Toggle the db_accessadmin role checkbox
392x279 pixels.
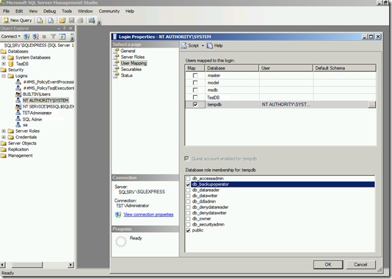[188, 179]
